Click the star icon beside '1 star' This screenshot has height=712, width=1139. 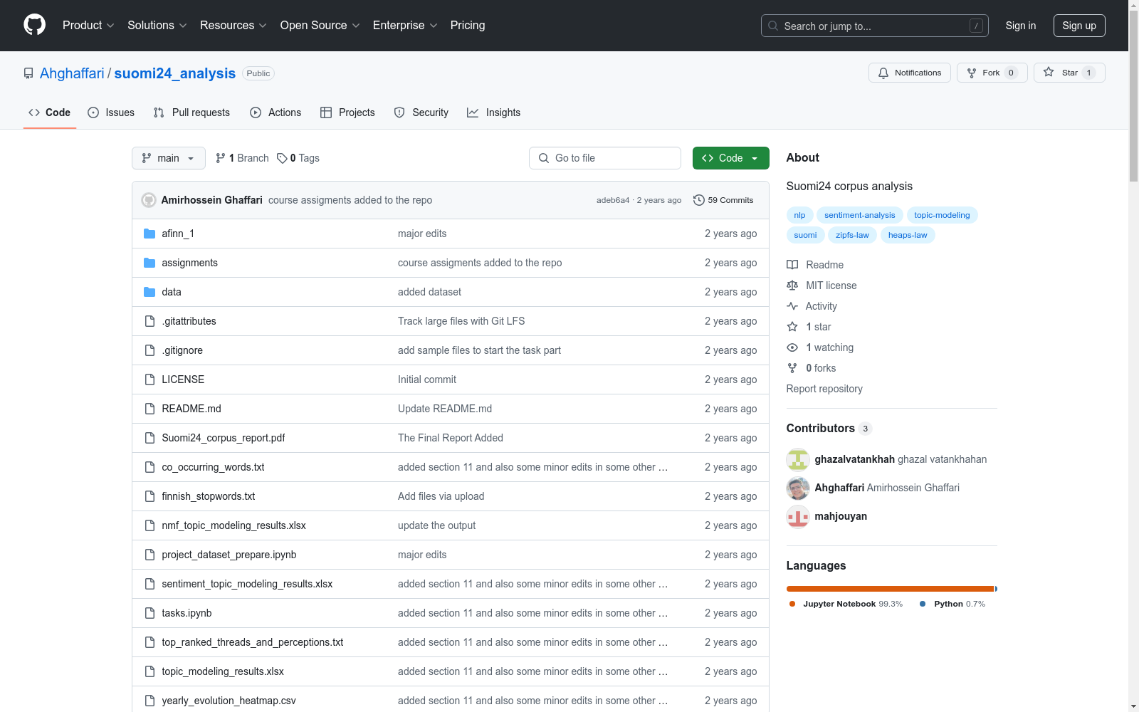tap(792, 327)
